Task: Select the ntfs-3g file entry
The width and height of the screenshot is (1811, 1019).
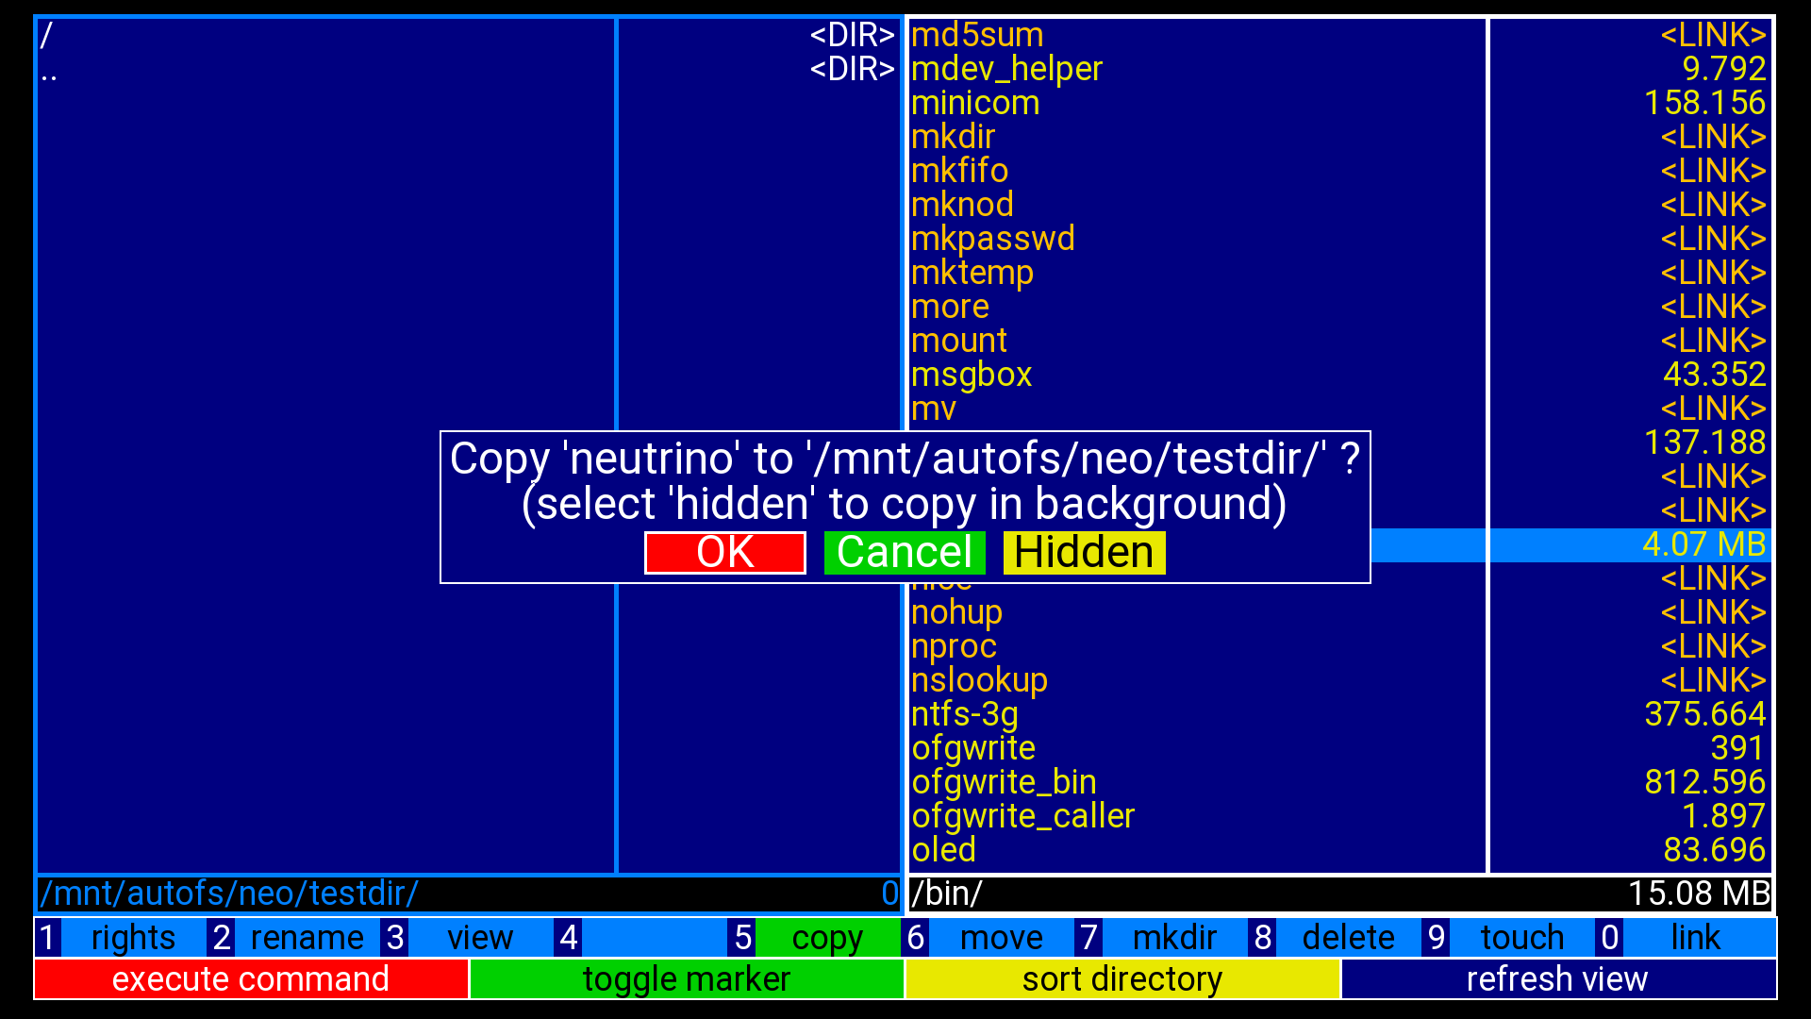Action: coord(964,714)
